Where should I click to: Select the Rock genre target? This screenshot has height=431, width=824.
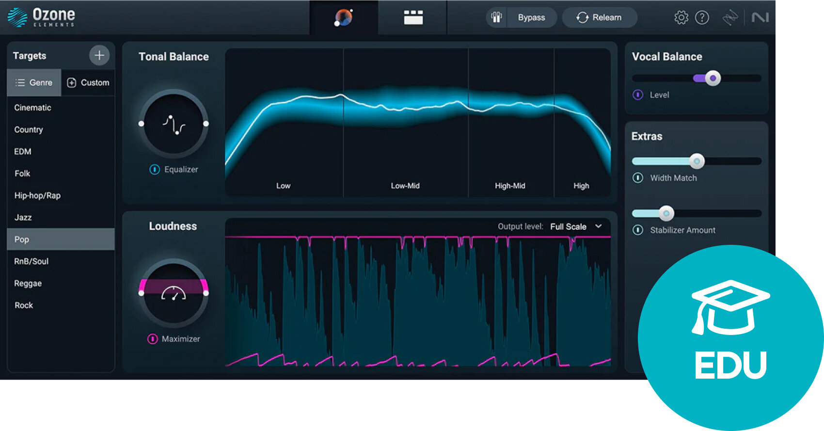pyautogui.click(x=61, y=305)
